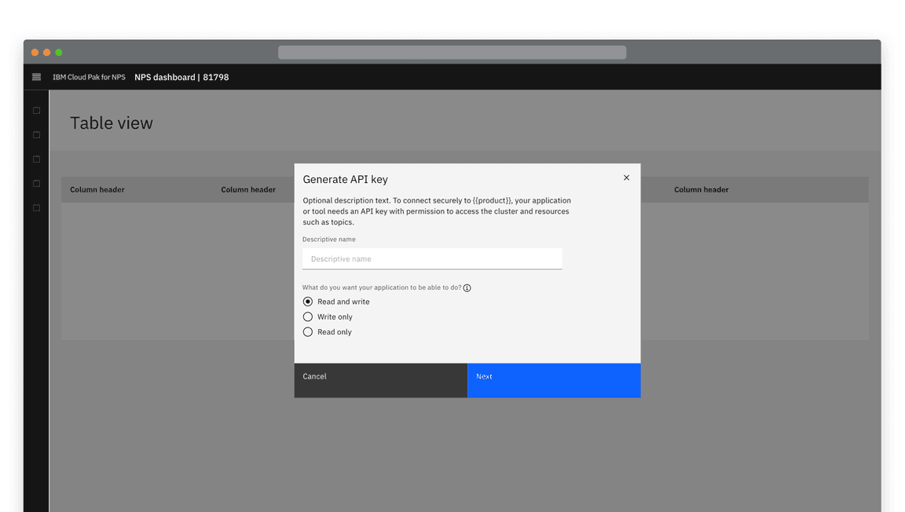Screen dimensions: 905x512
Task: Select the bottom icon in the left sidebar
Action: [35, 207]
